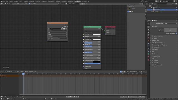This screenshot has width=178, height=100.
Task: Open the Linear interpolation dropdown
Action: pos(58,31)
